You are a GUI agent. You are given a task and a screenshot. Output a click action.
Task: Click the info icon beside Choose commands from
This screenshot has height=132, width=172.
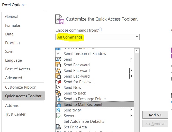[100, 30]
